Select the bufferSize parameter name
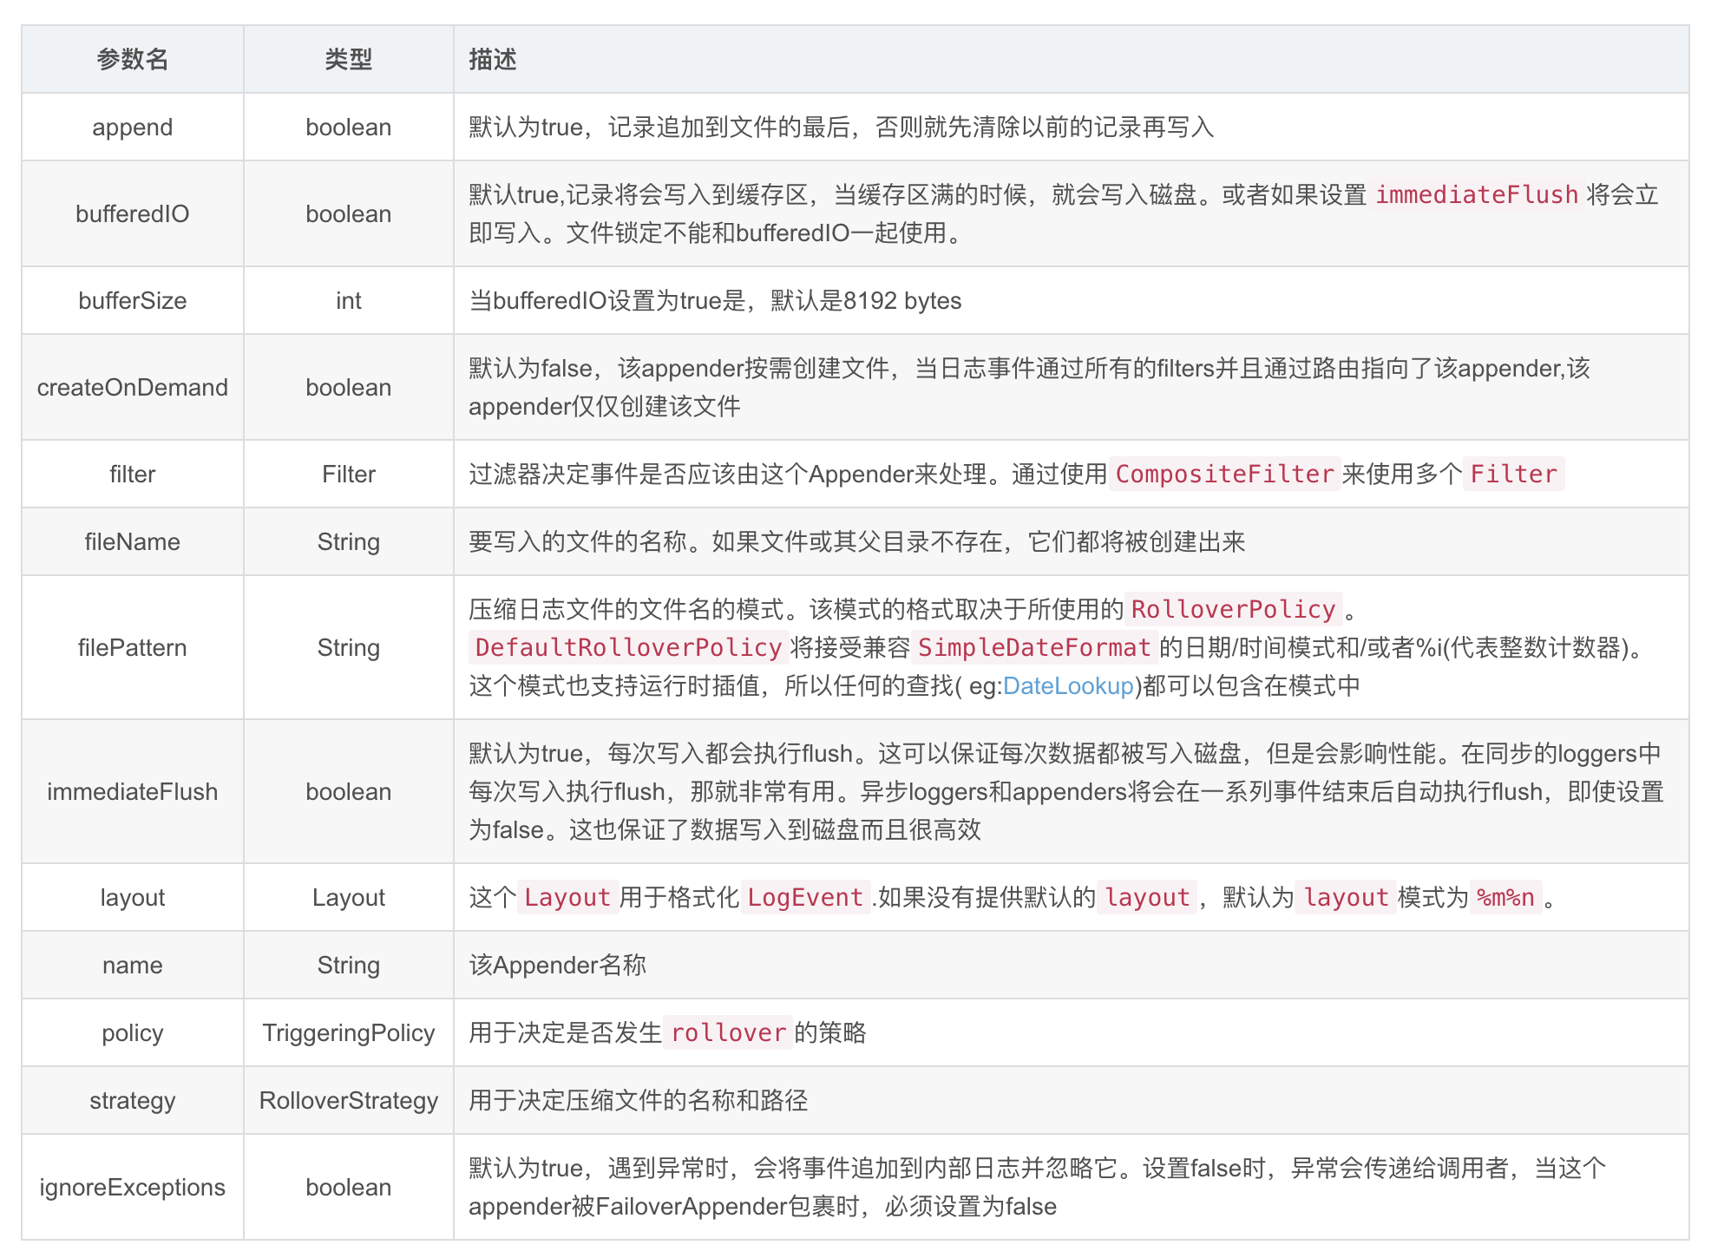1711x1251 pixels. coord(132,300)
